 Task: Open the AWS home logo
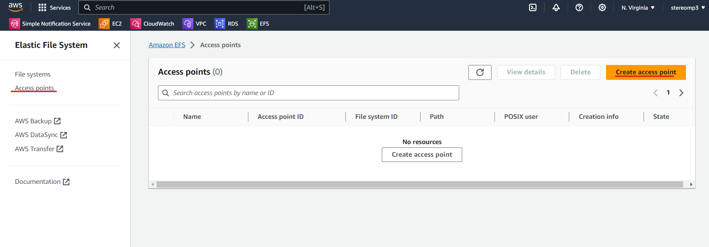pos(15,7)
